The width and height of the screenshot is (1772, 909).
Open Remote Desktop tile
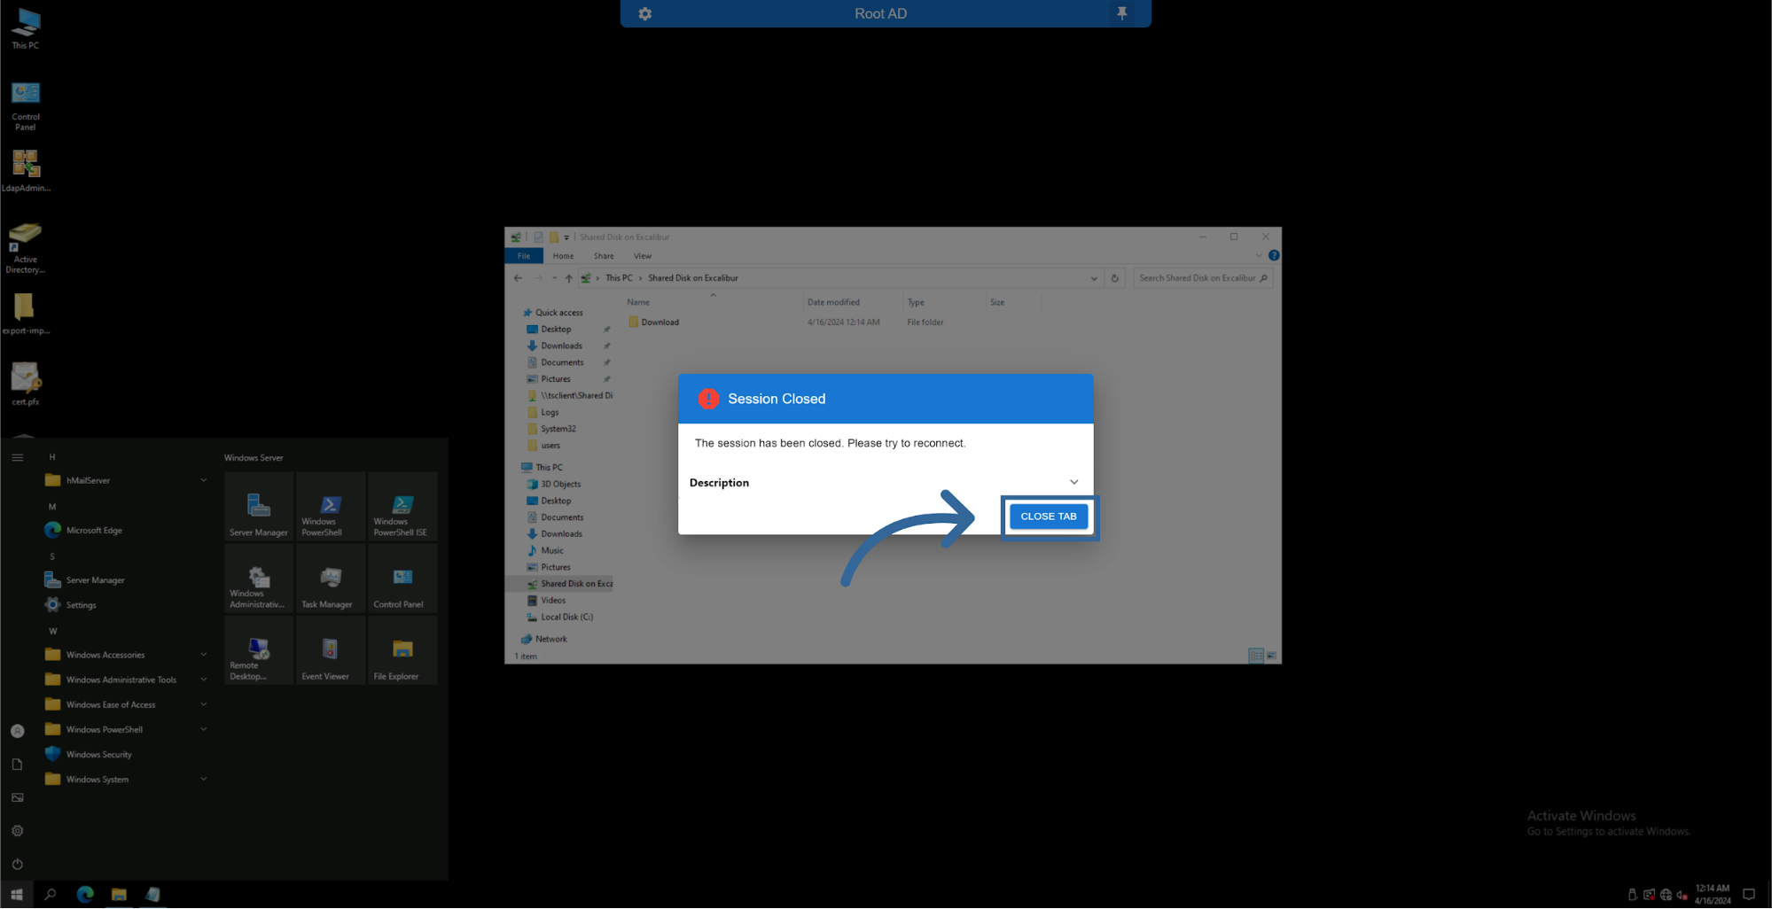tap(258, 652)
